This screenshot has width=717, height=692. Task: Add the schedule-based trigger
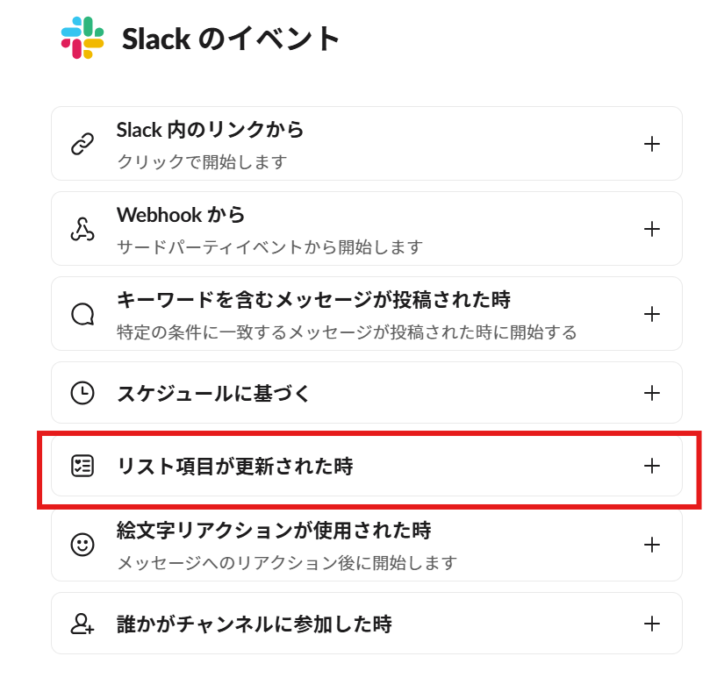pyautogui.click(x=652, y=393)
